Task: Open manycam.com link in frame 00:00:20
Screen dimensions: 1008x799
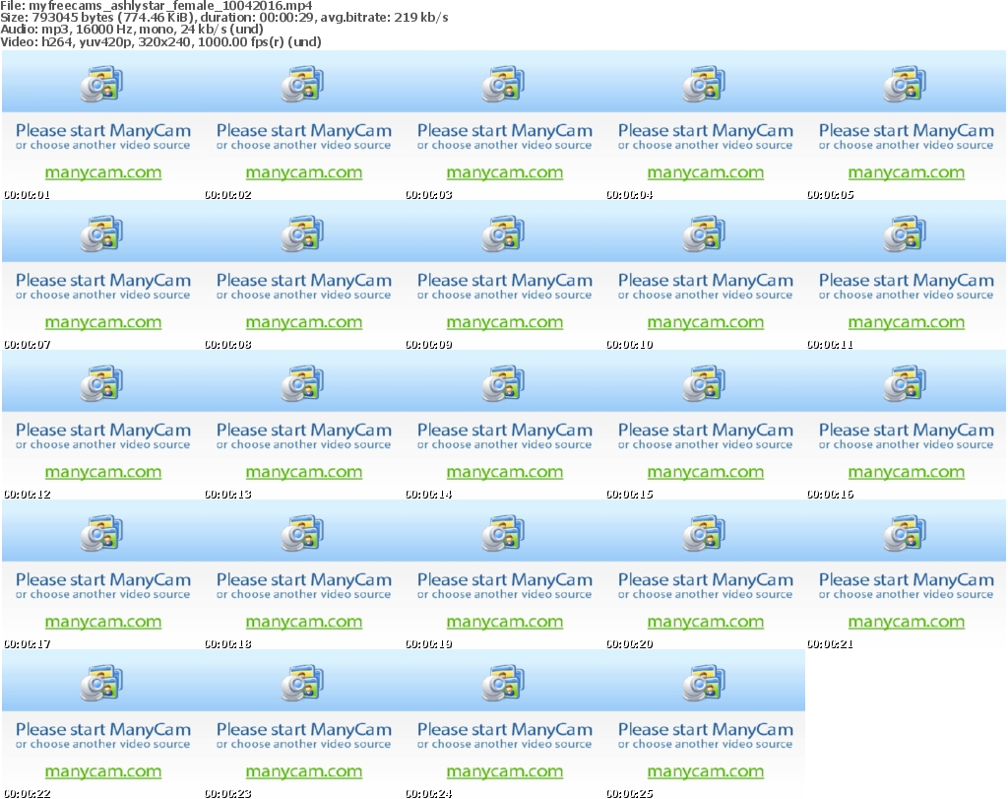Action: tap(705, 622)
